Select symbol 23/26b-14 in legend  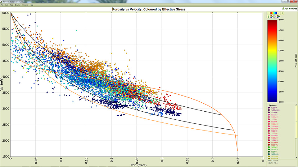273,150
